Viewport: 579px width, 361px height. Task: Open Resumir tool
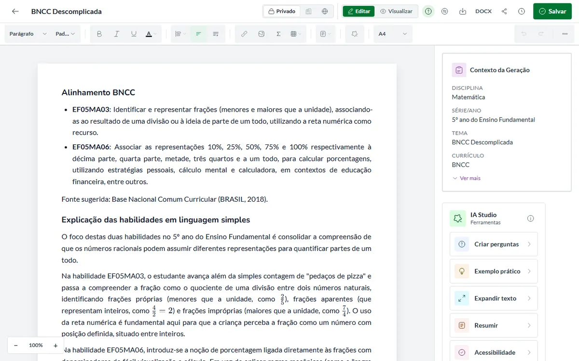494,325
